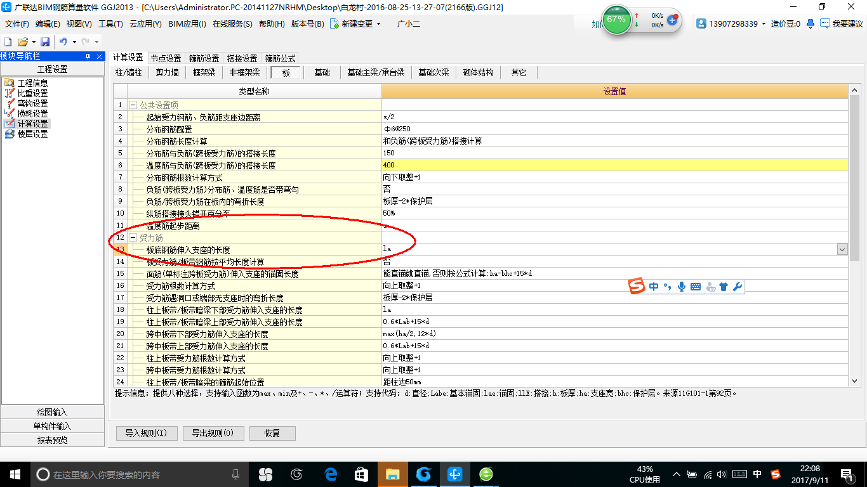
Task: Click the 导入规则(I) button
Action: tap(146, 433)
